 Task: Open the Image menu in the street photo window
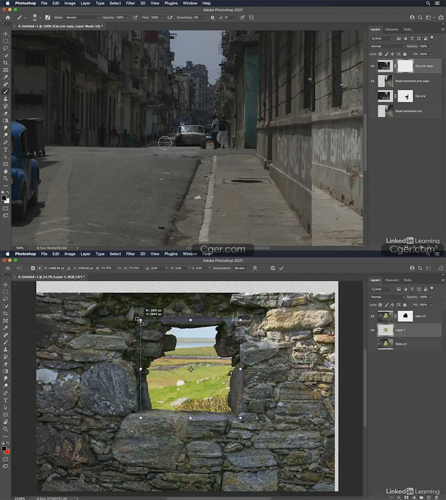[70, 3]
